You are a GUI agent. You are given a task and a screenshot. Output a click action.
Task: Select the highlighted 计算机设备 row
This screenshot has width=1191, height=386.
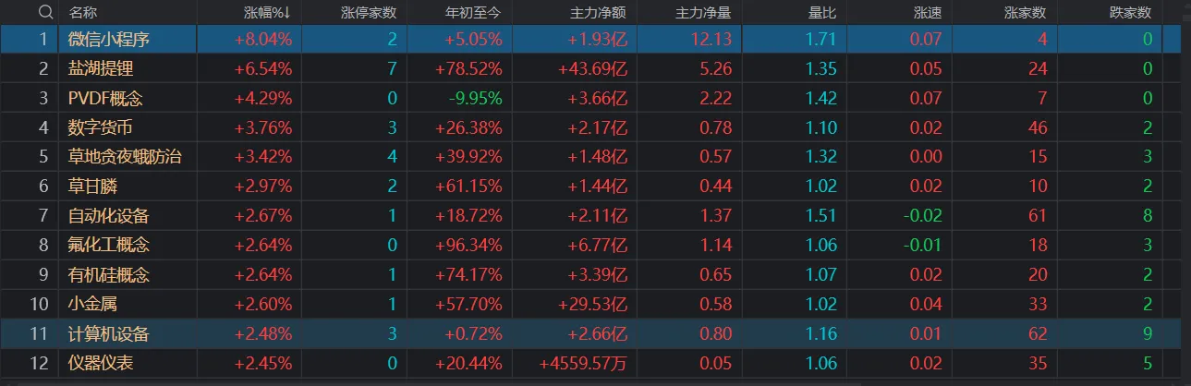(x=109, y=333)
